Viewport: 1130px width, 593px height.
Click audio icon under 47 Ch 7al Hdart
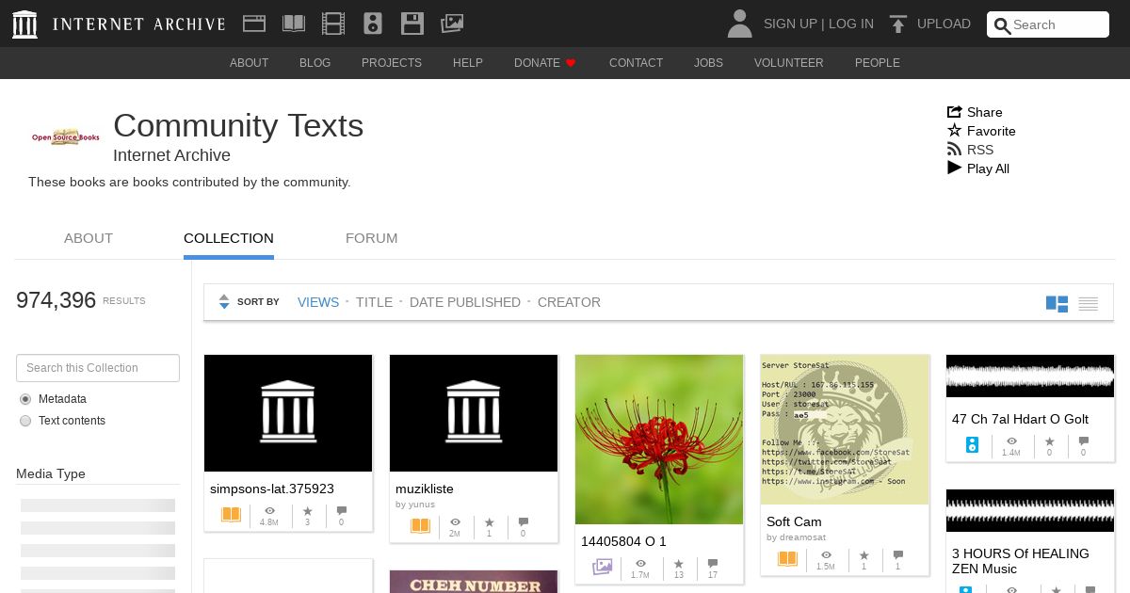[x=972, y=444]
